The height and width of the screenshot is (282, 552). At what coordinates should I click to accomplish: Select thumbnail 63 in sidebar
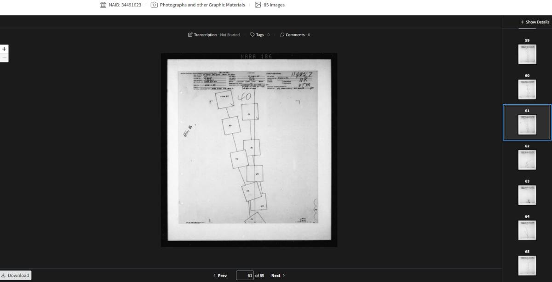pyautogui.click(x=527, y=195)
